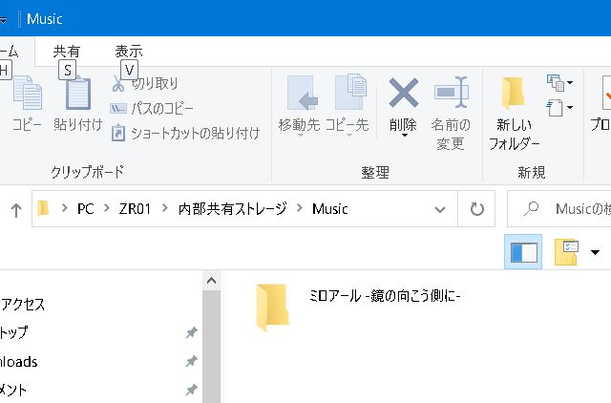This screenshot has width=611, height=403.
Task: Open the Move To (移動先) menu
Action: point(299,105)
